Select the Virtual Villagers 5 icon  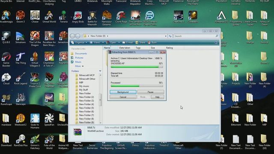tap(35, 59)
